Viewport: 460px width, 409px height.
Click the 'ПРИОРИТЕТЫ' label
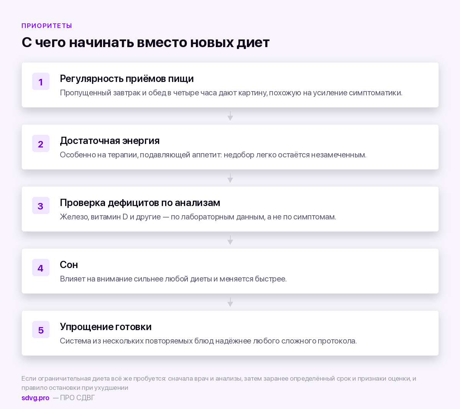pos(47,26)
